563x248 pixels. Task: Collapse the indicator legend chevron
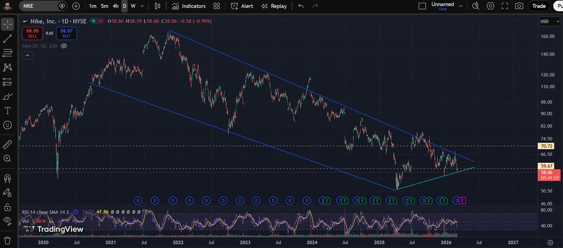(x=27, y=56)
